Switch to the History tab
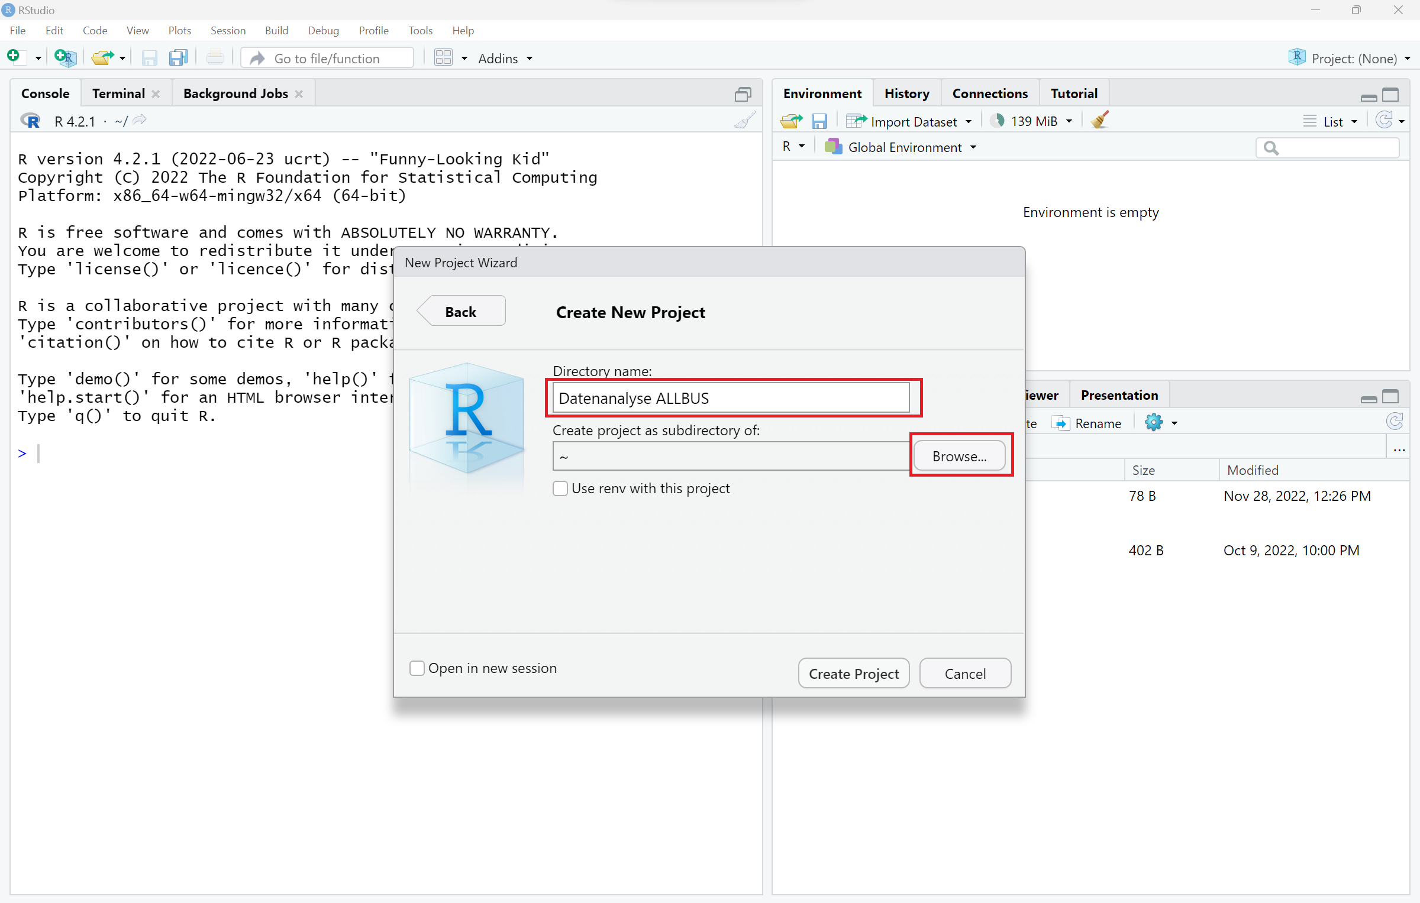 [x=906, y=93]
